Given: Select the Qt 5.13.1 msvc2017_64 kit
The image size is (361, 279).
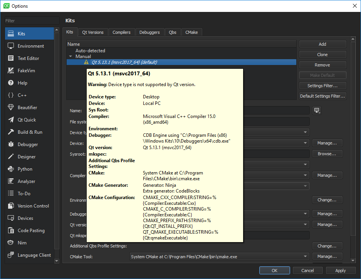Looking at the screenshot, I should [x=124, y=62].
